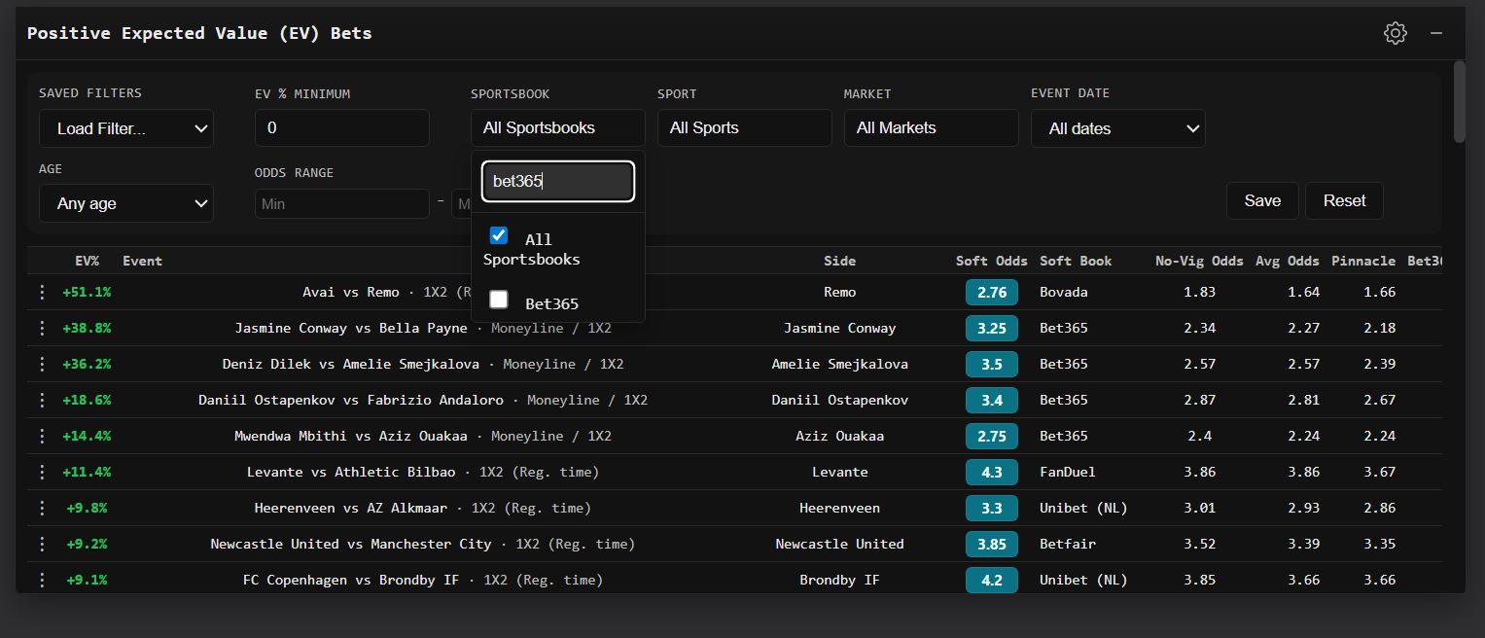Open the row menu for Jasmine Conway vs Bella Payne

tap(40, 328)
